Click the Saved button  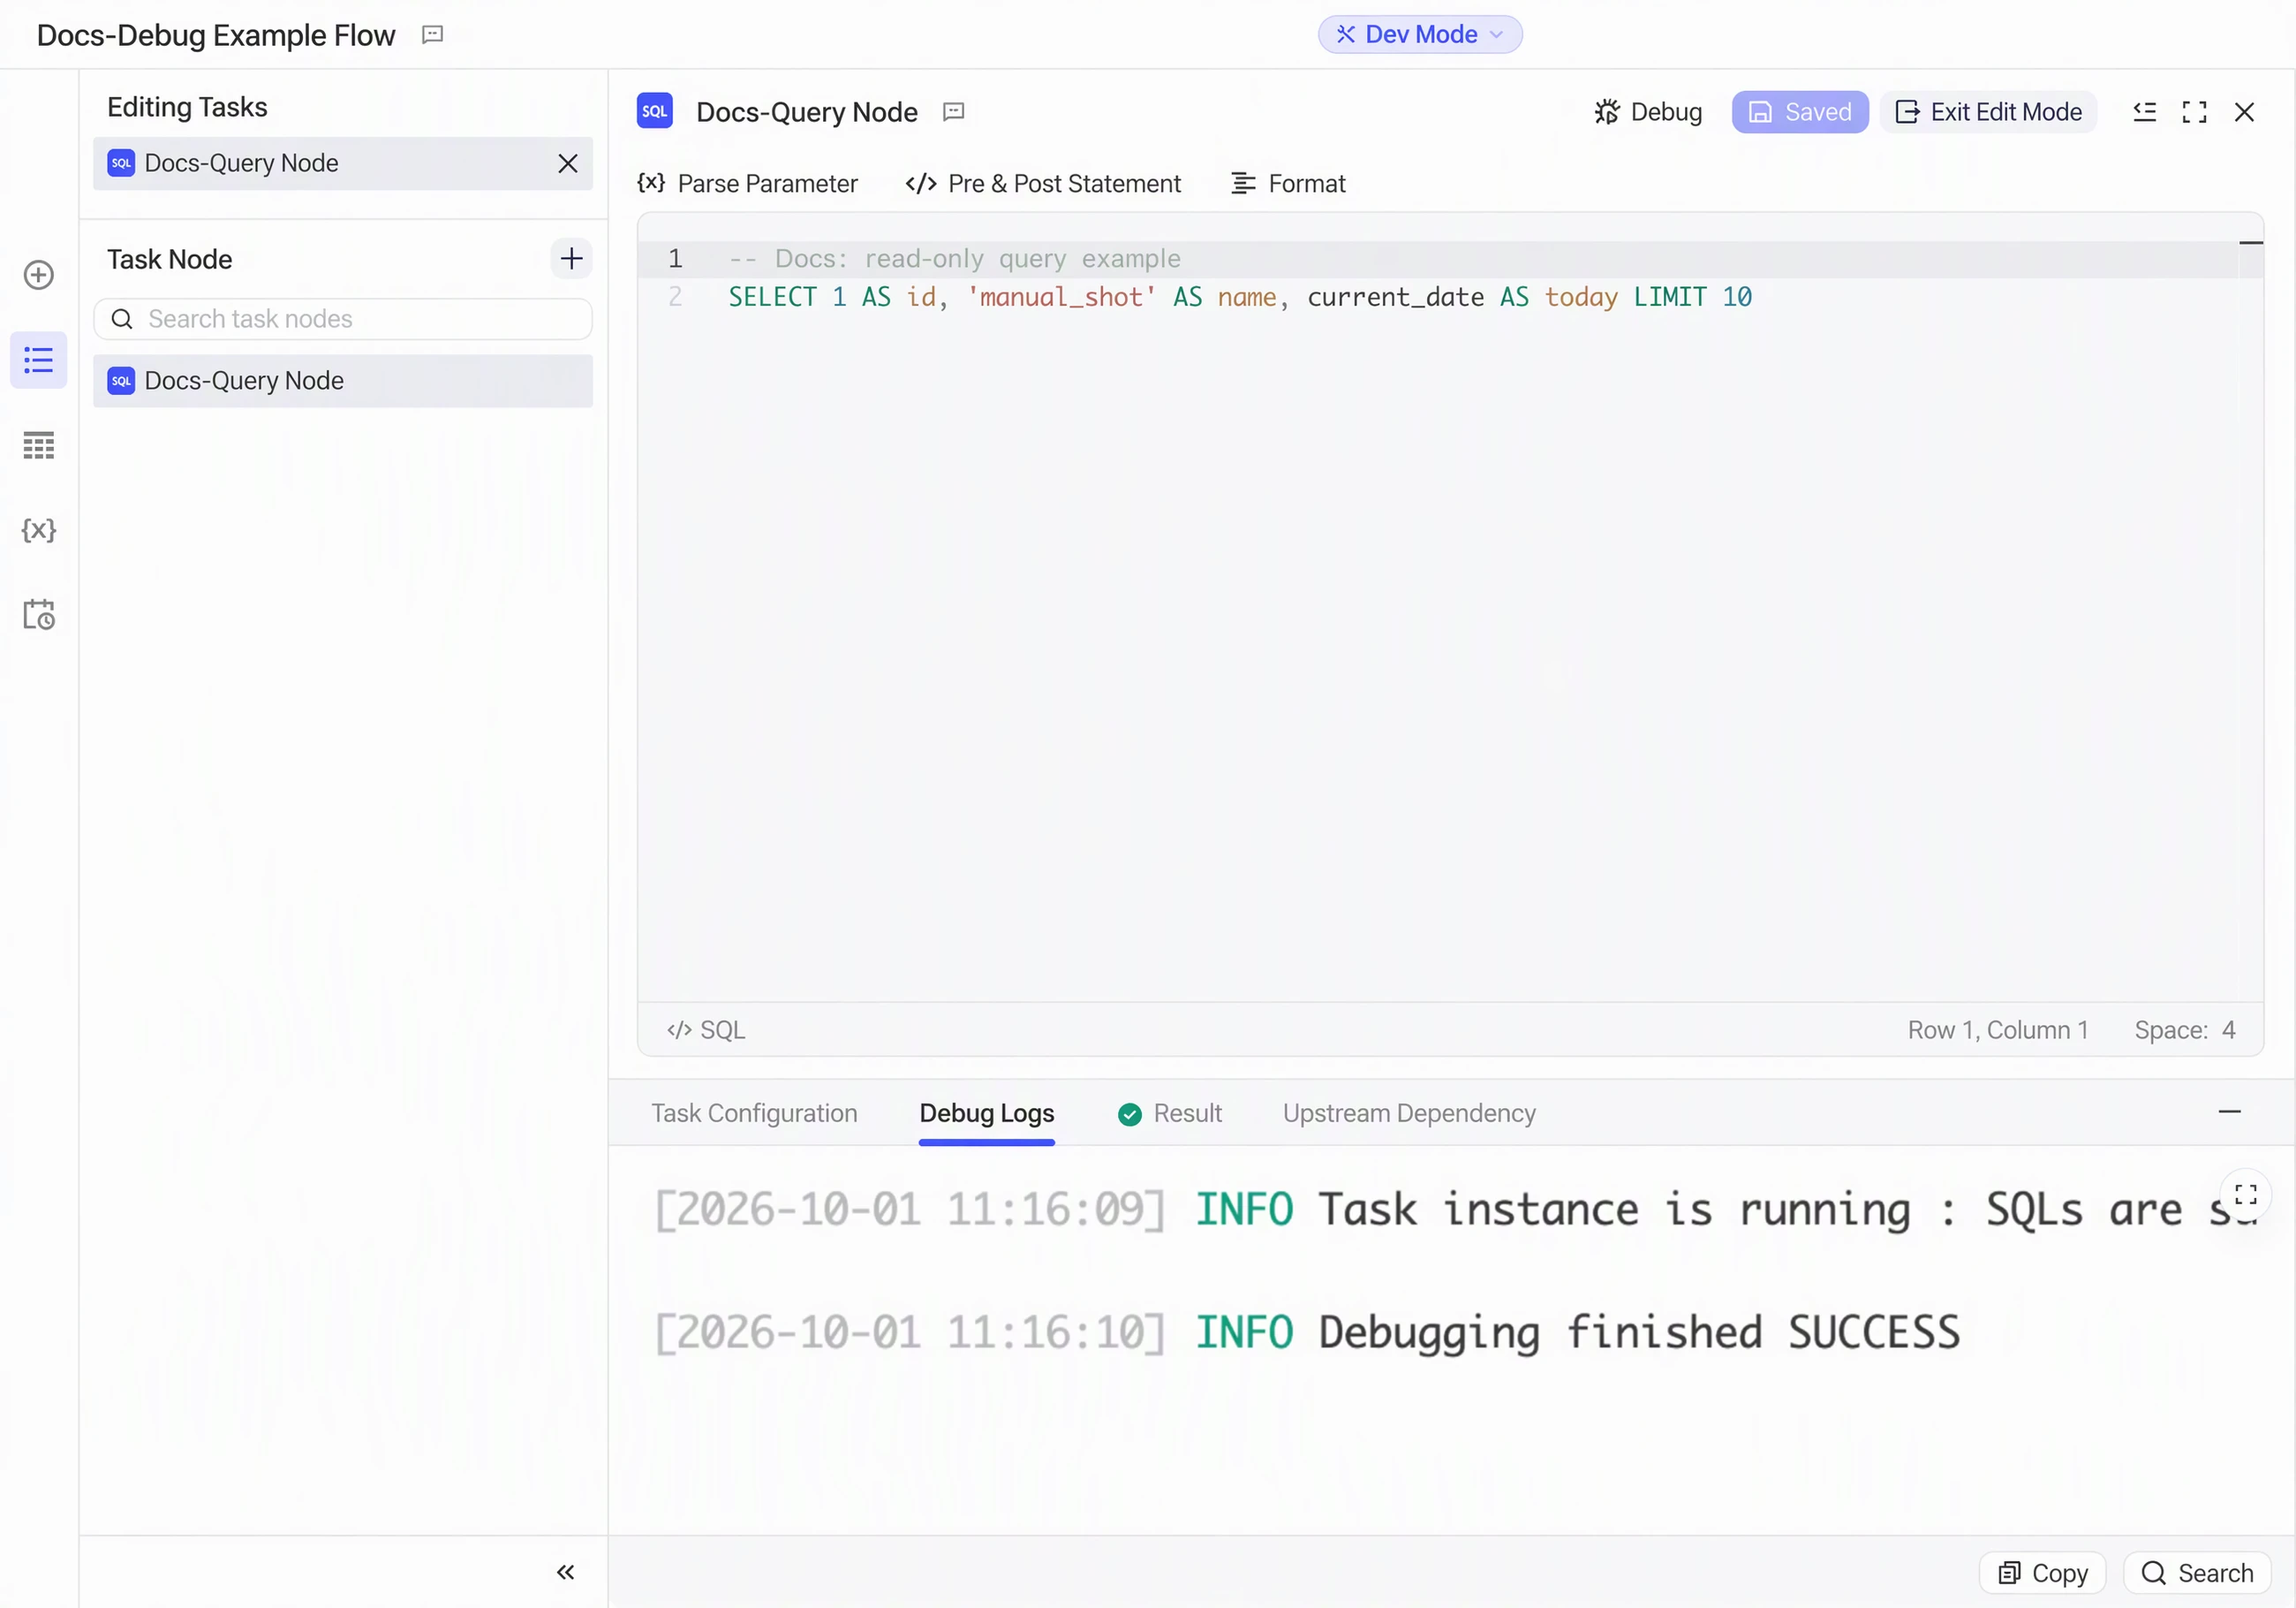(x=1800, y=112)
